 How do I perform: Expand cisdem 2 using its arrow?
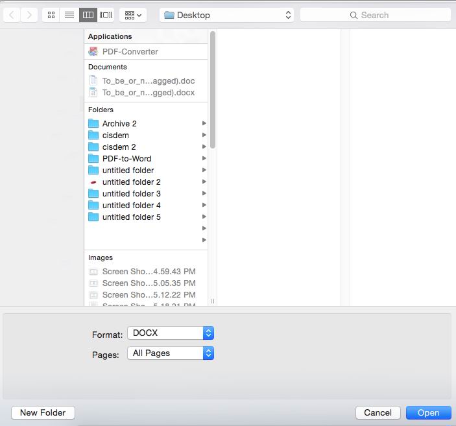pyautogui.click(x=204, y=147)
